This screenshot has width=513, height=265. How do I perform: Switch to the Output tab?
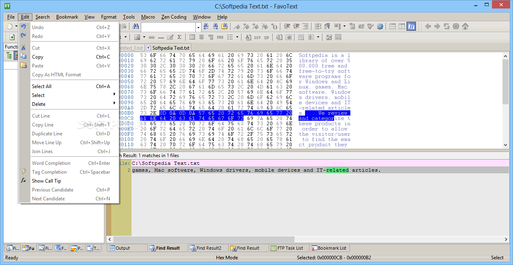tap(127, 248)
